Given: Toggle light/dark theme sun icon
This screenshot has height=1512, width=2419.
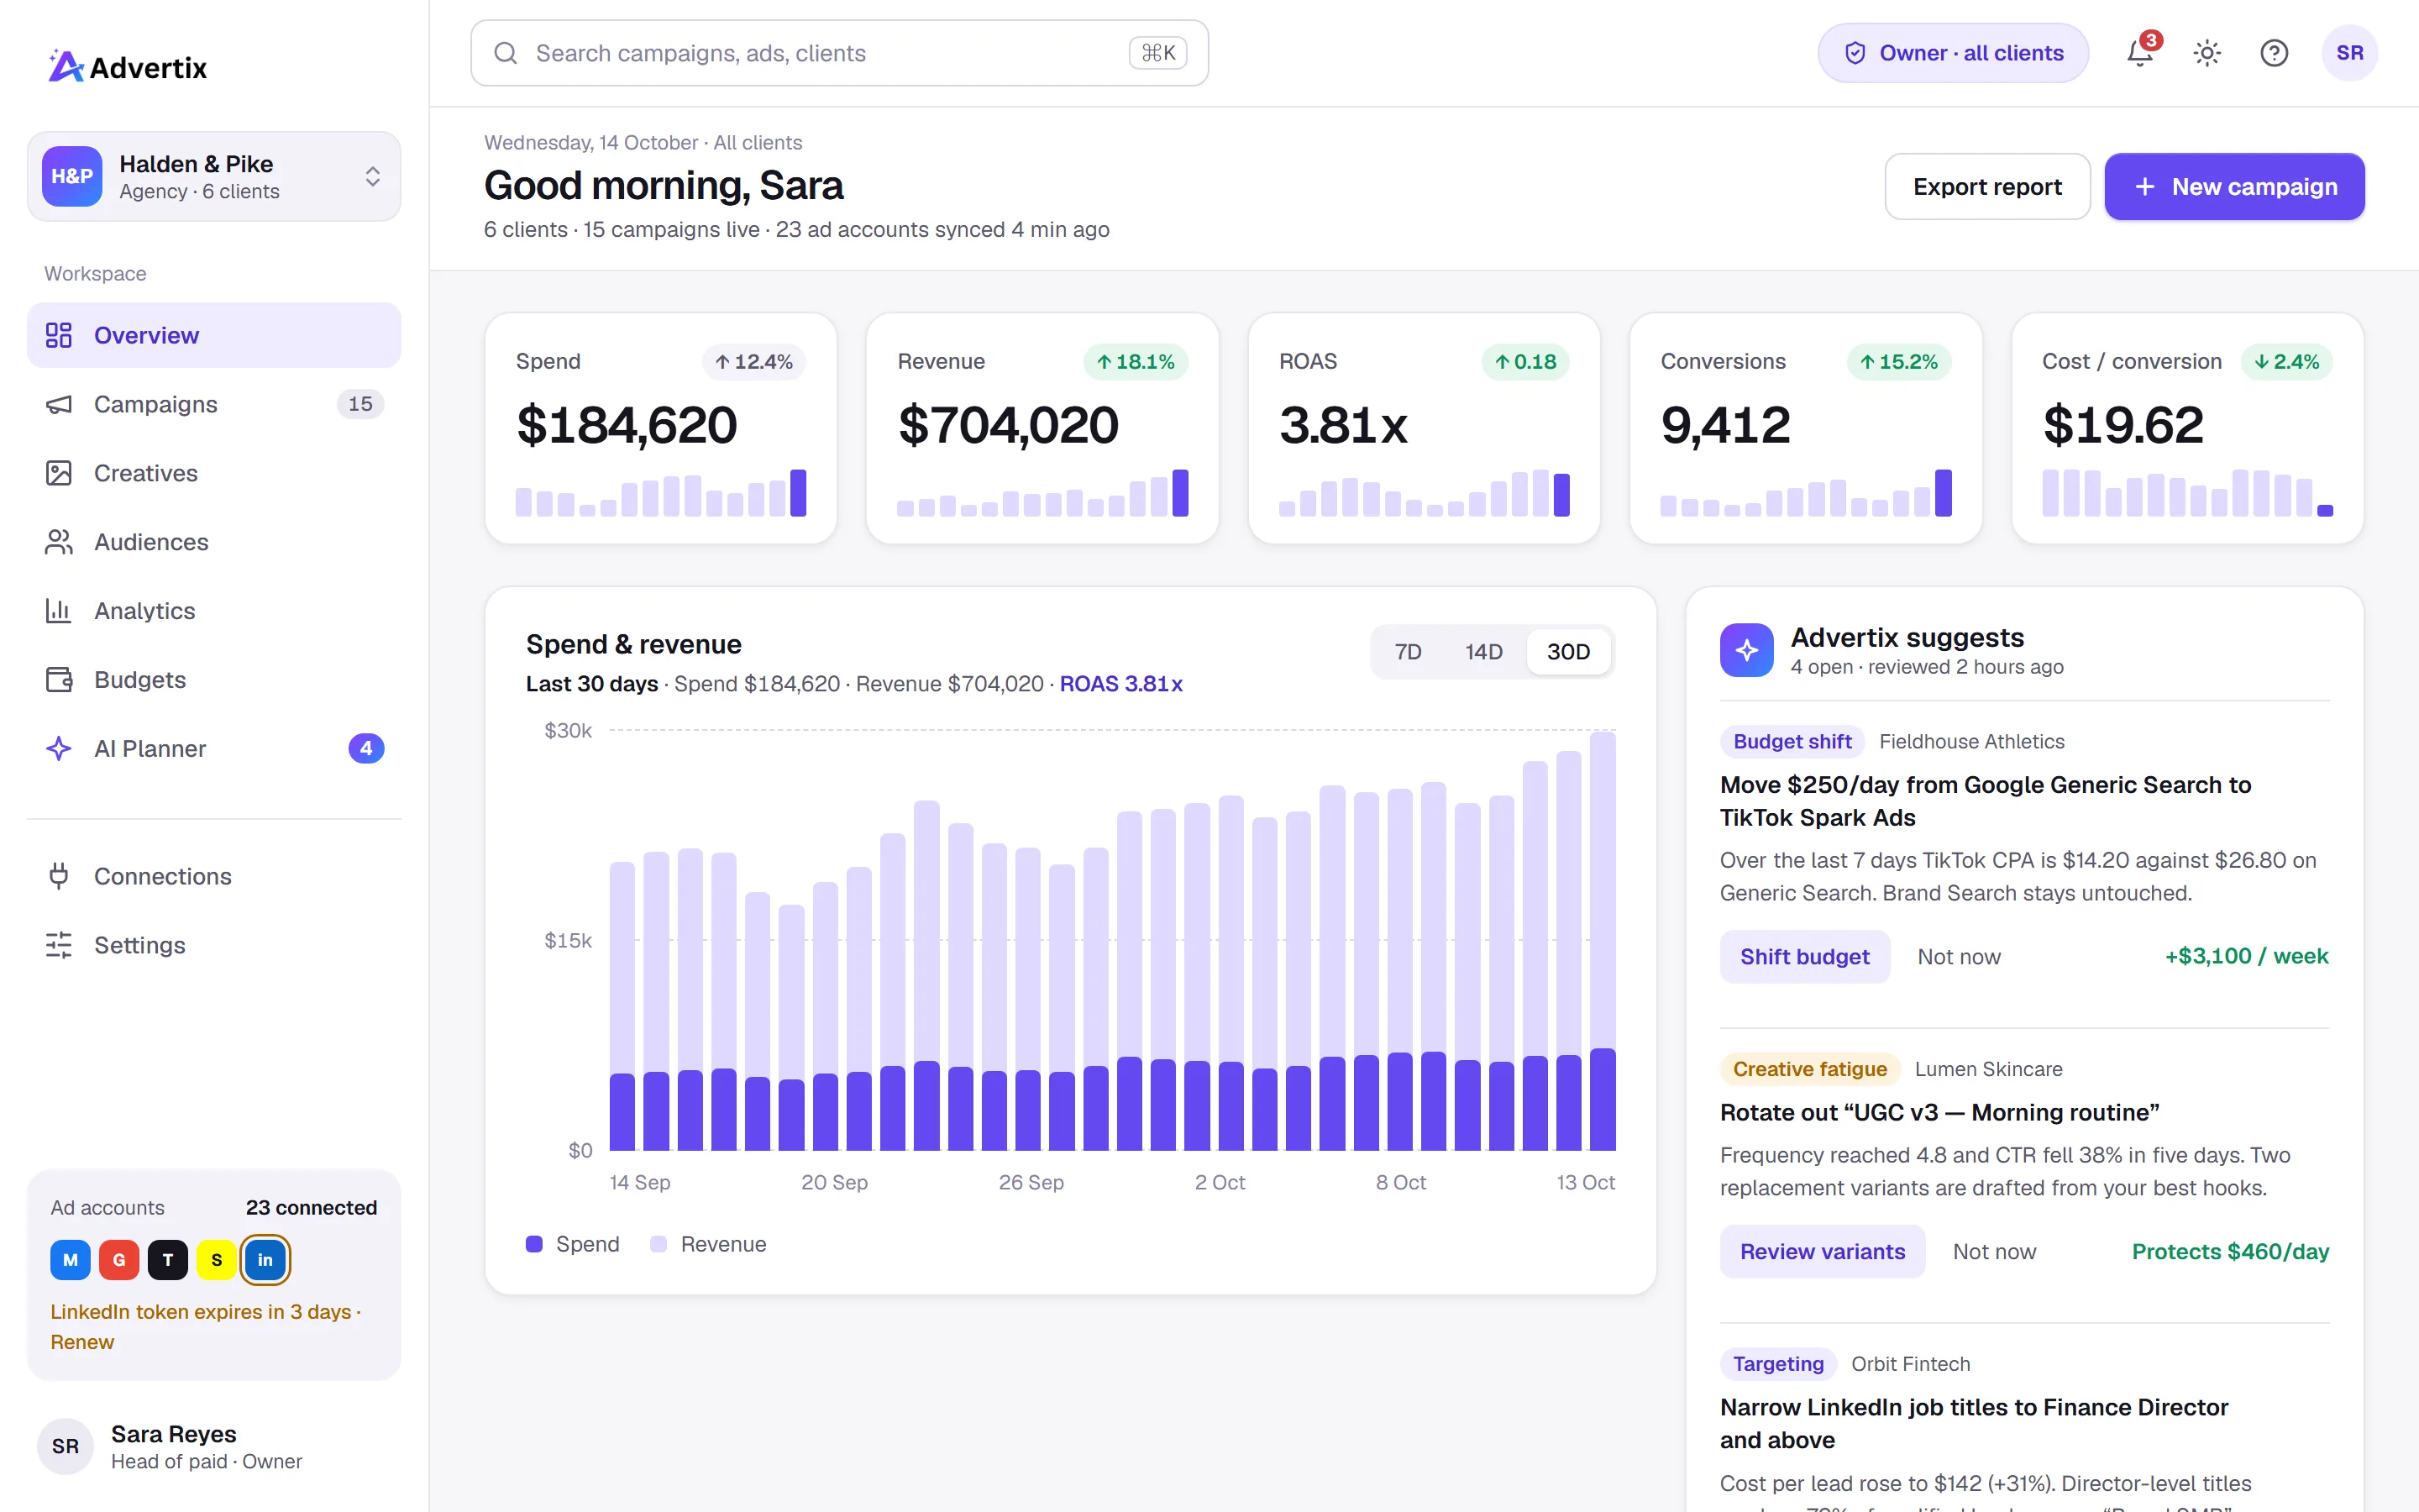Looking at the screenshot, I should 2207,53.
